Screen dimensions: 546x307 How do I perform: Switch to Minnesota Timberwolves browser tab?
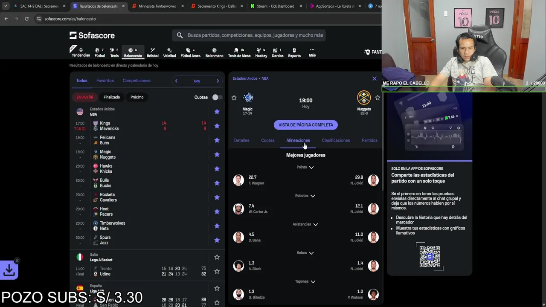[157, 6]
